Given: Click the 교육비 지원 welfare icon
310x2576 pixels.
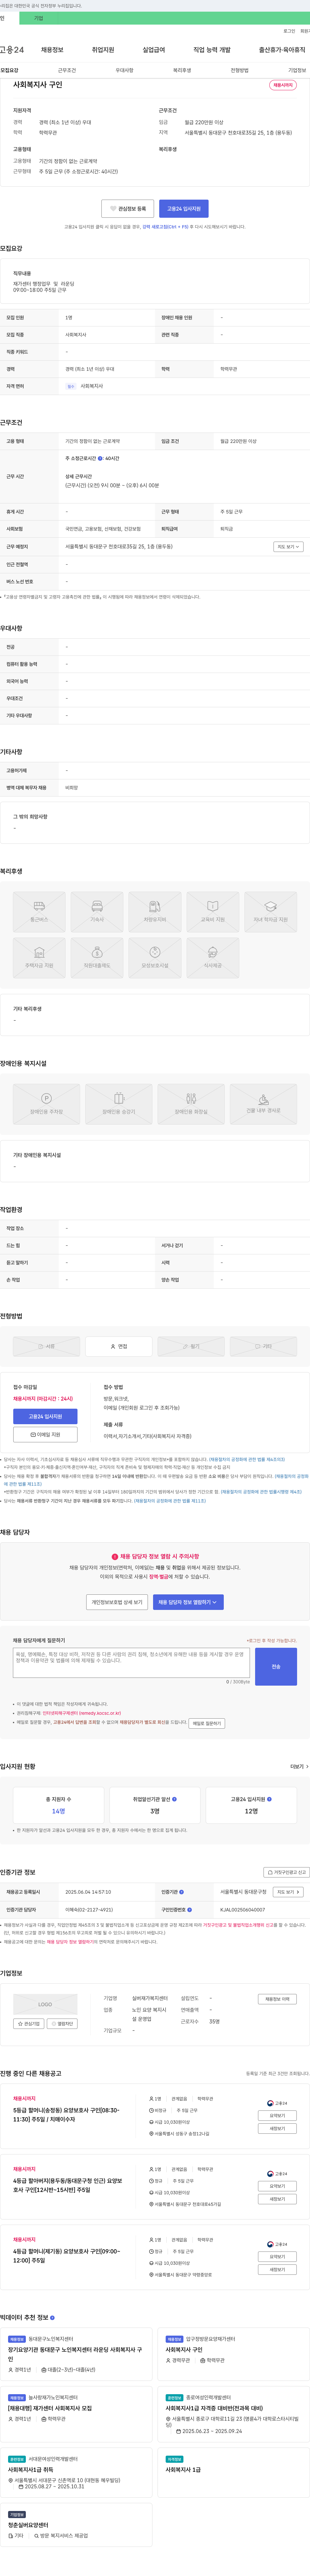Looking at the screenshot, I should point(212,912).
